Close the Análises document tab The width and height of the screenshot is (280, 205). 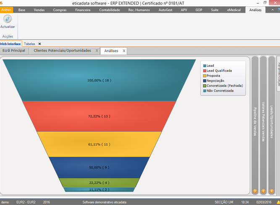click(x=124, y=51)
